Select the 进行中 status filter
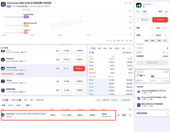Screen dimensions: 170x132 [x=10, y=105]
